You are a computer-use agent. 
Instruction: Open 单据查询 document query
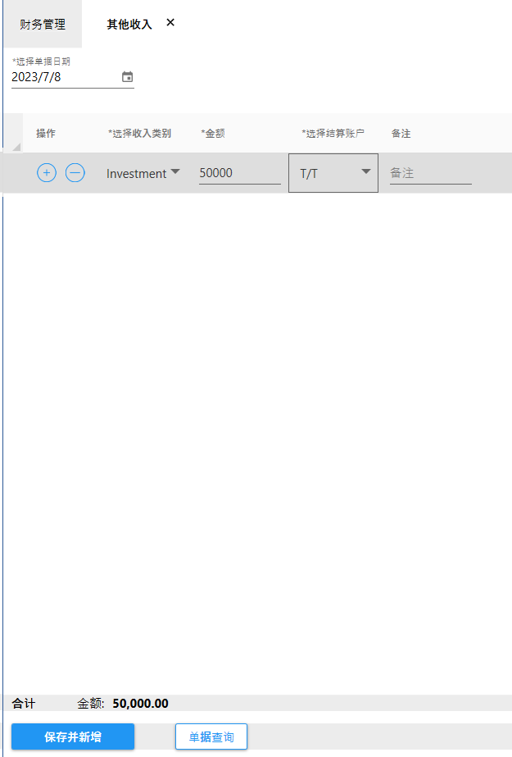click(211, 736)
